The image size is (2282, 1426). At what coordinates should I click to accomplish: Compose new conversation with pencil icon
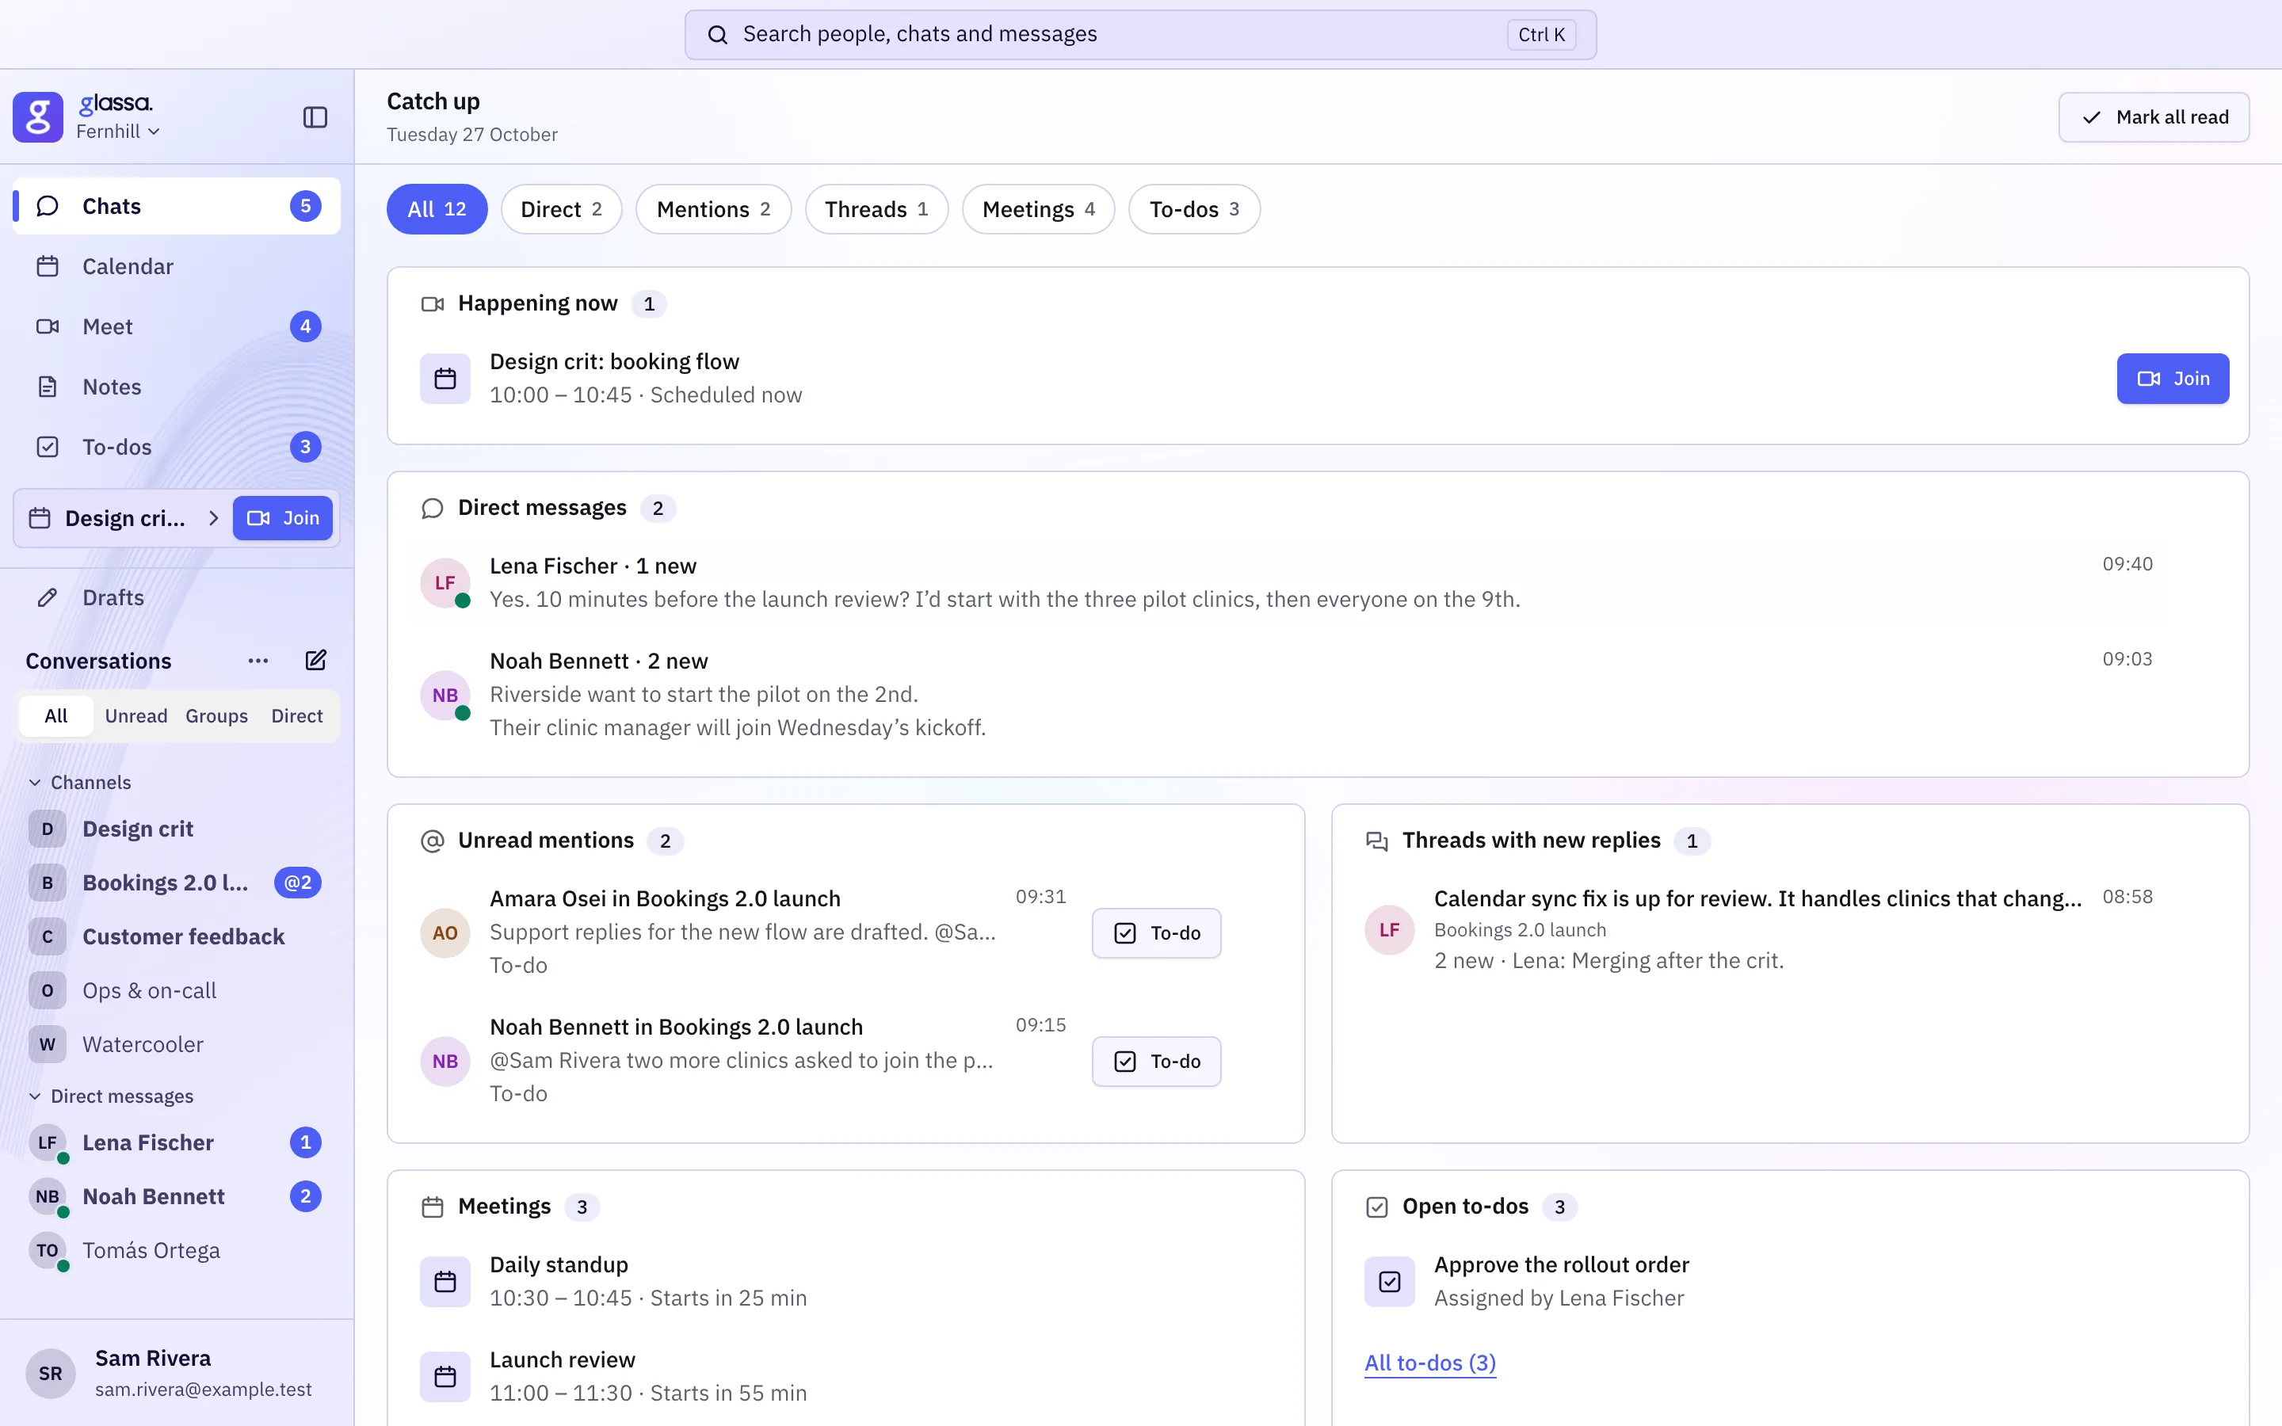[x=316, y=660]
